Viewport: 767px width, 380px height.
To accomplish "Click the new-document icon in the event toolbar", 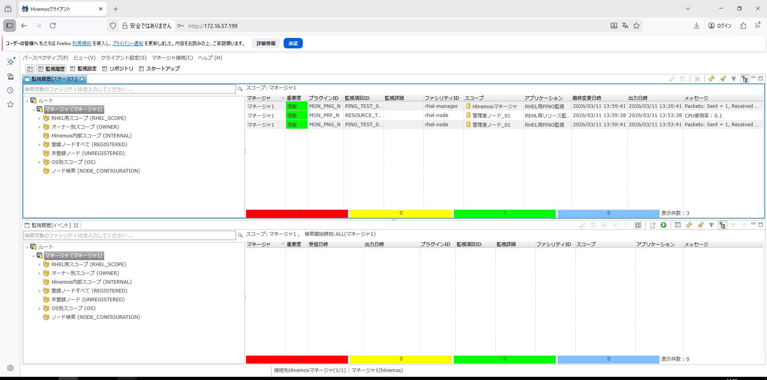I will 653,225.
